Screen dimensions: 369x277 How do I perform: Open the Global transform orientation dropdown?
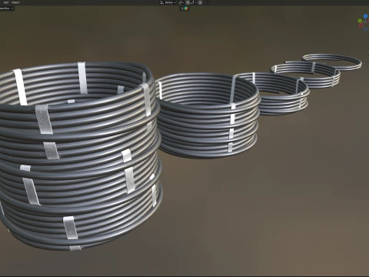[x=168, y=2]
